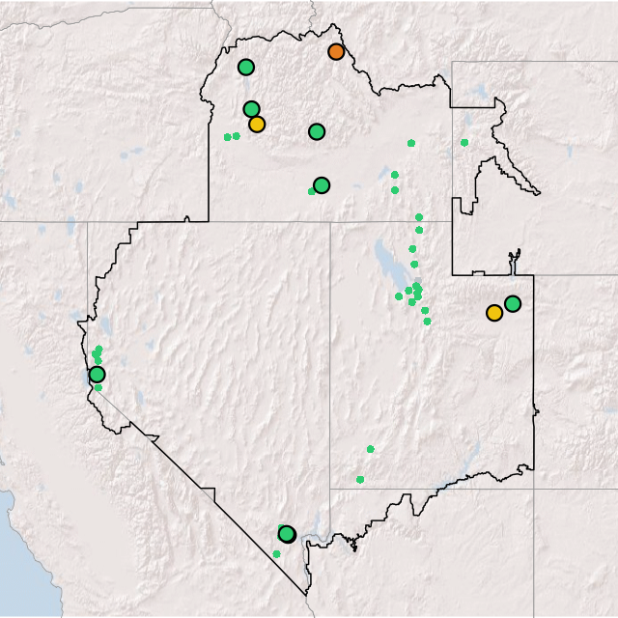Image resolution: width=618 pixels, height=618 pixels.
Task: Select large green marker beside the eastern yellow marker
Action: tap(513, 303)
